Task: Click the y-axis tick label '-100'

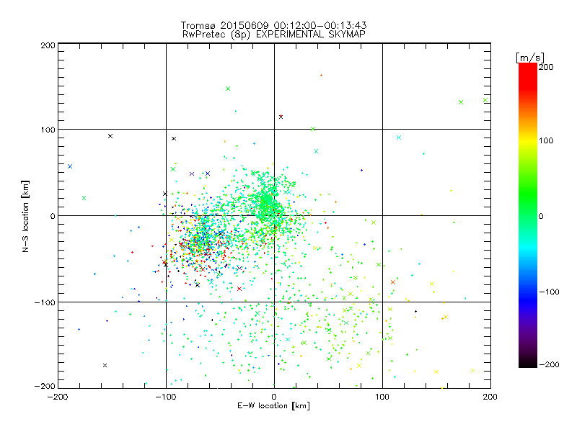Action: point(45,302)
